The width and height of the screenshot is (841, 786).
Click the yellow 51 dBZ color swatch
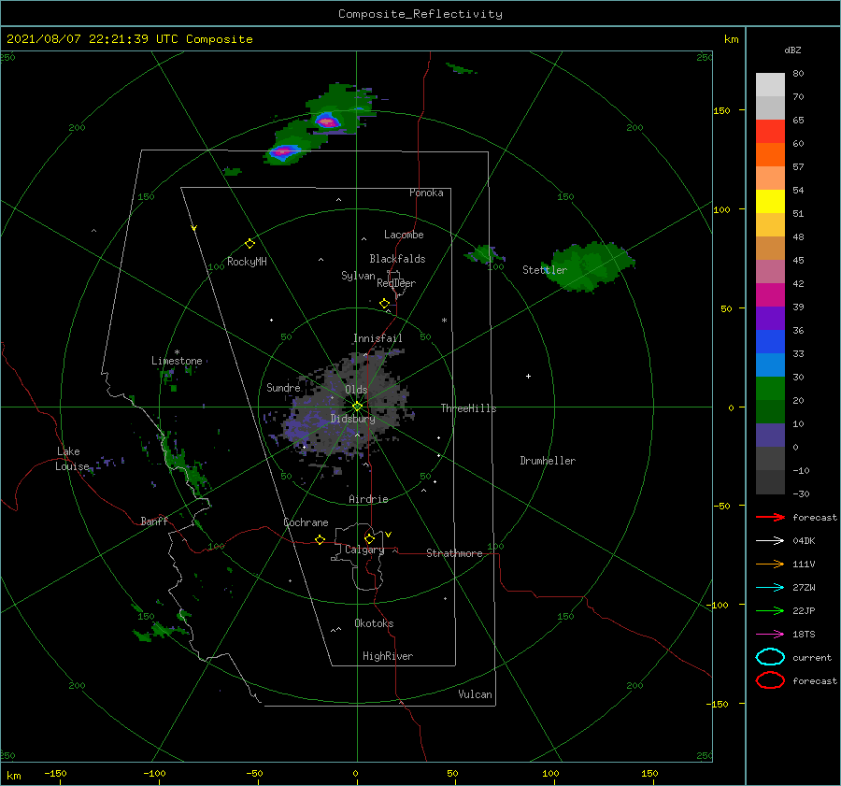770,202
